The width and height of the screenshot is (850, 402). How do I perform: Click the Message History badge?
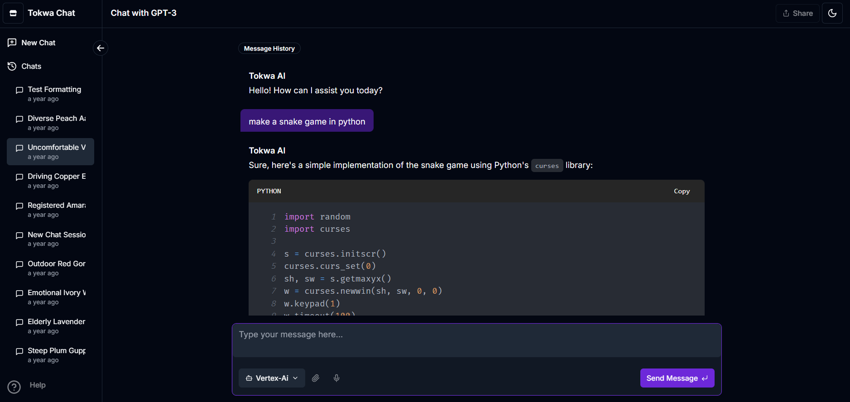[269, 48]
